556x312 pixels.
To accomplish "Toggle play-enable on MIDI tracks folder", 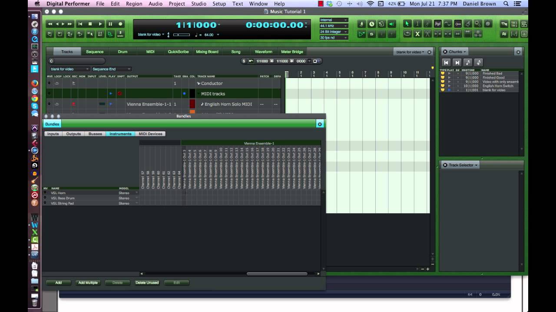I will [110, 94].
